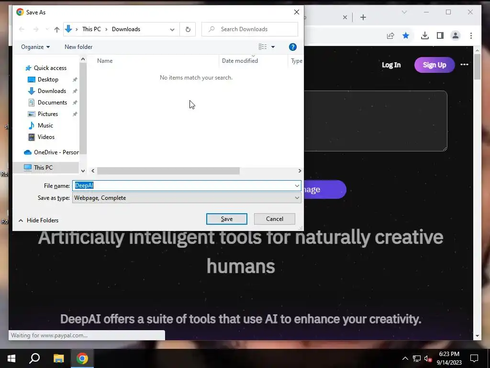The width and height of the screenshot is (490, 368).
Task: Sort by the Date modified column header
Action: pos(240,61)
